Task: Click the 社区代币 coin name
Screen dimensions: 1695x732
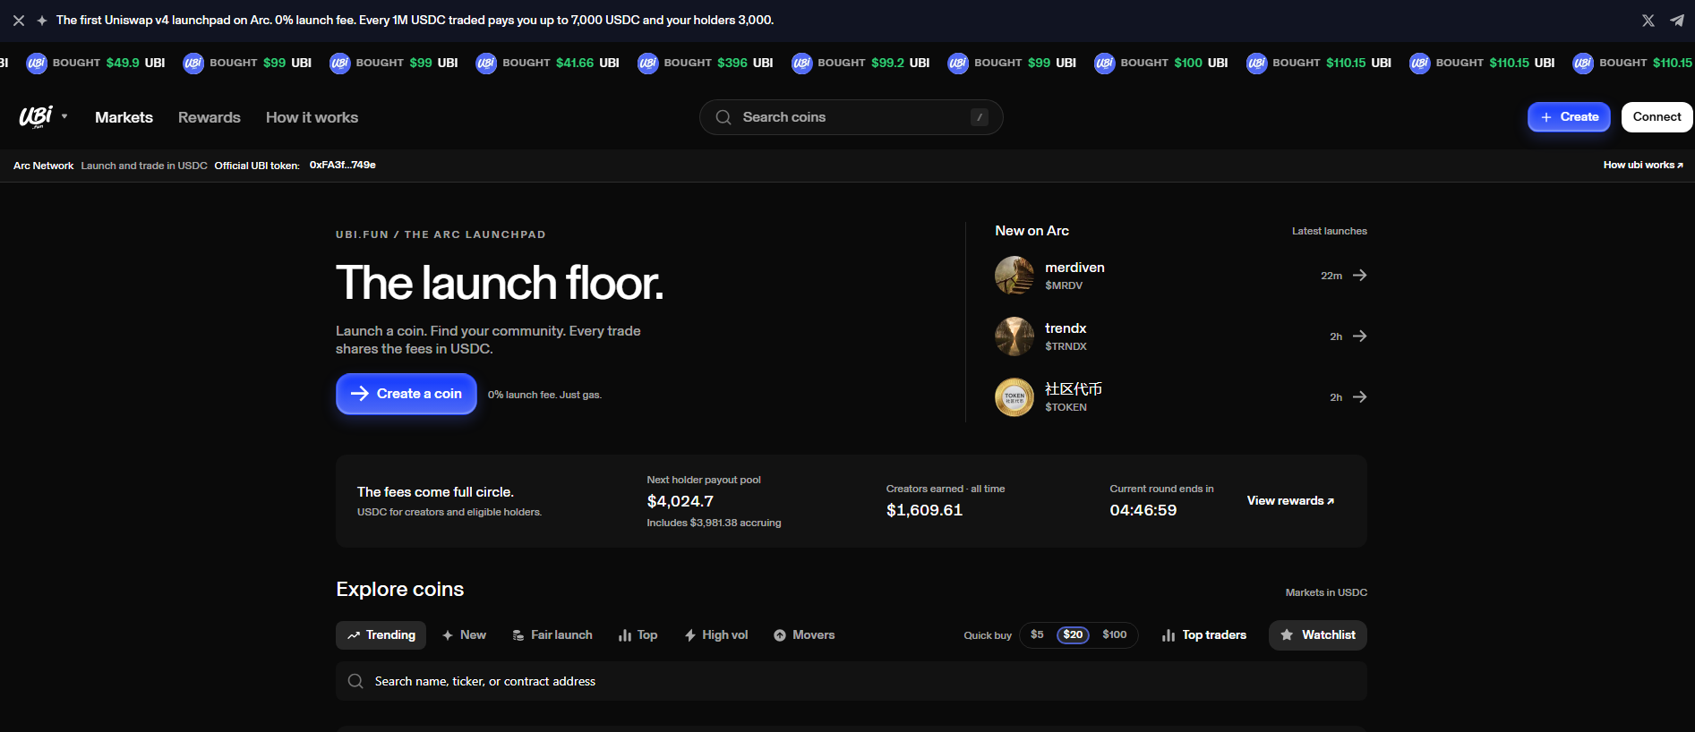Action: coord(1074,389)
